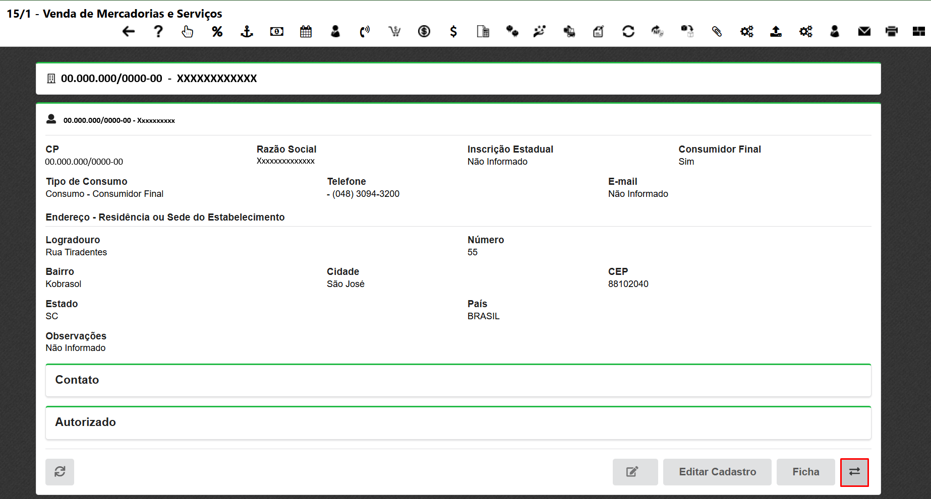Click the swap arrows button

854,472
